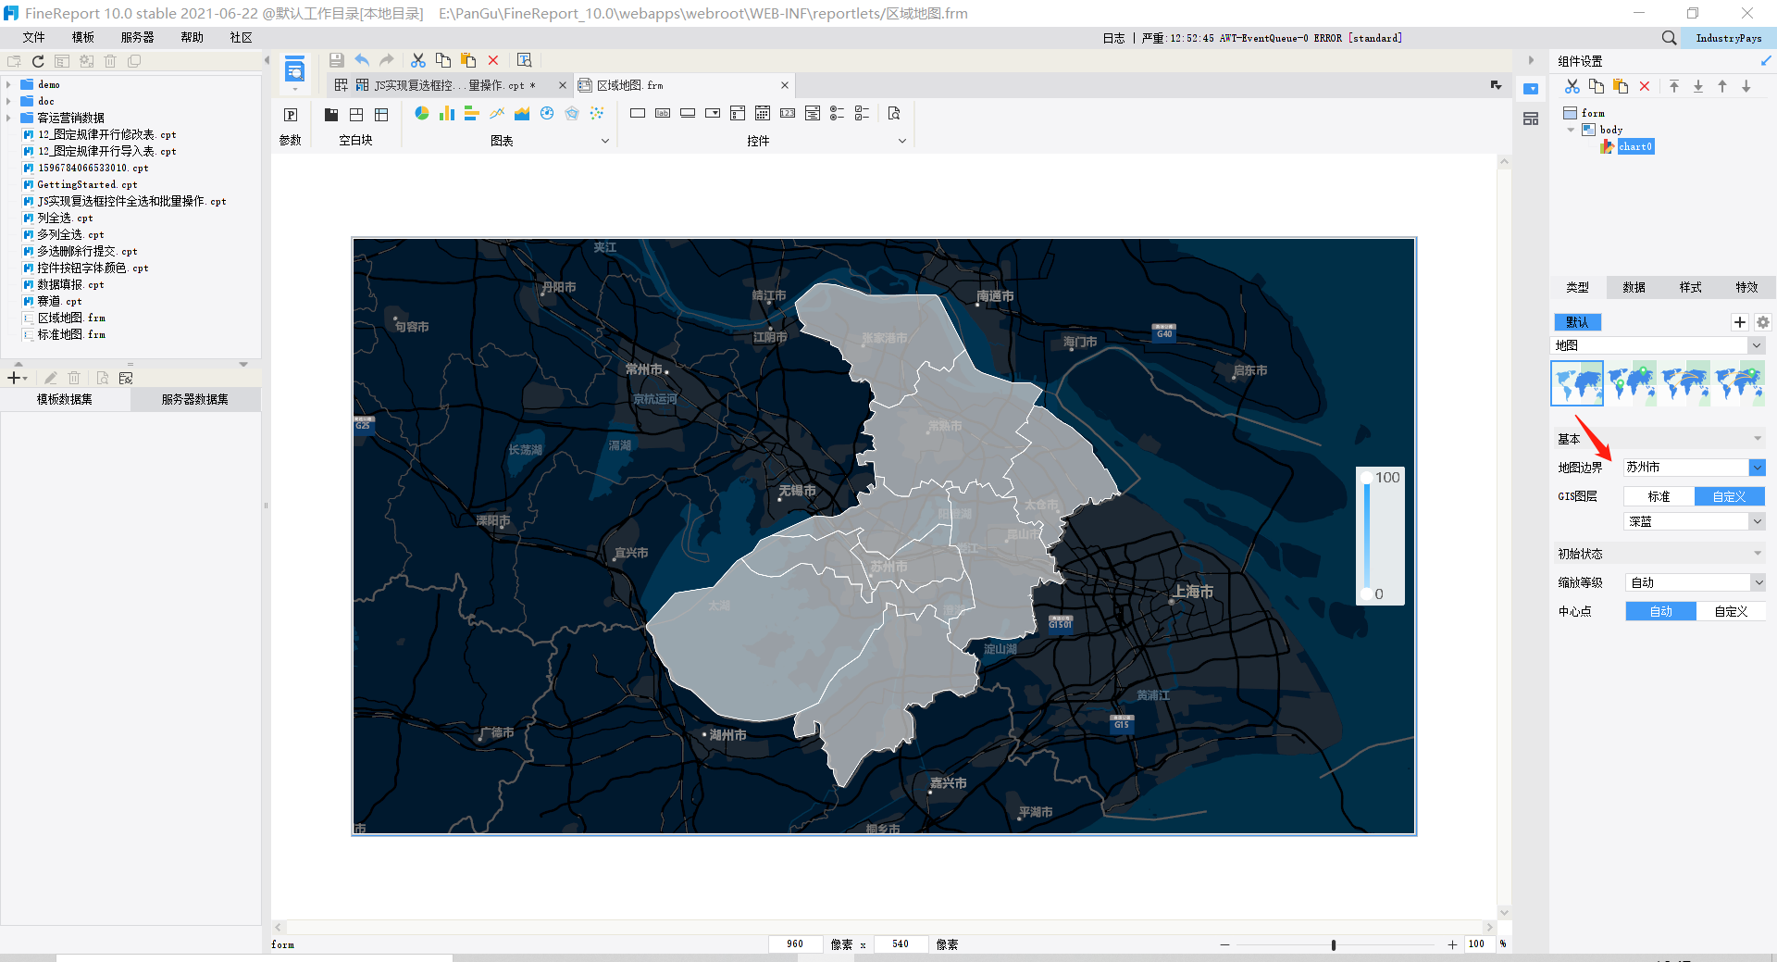Expand the 图表 chart list chevron
The height and width of the screenshot is (962, 1777).
pyautogui.click(x=605, y=141)
